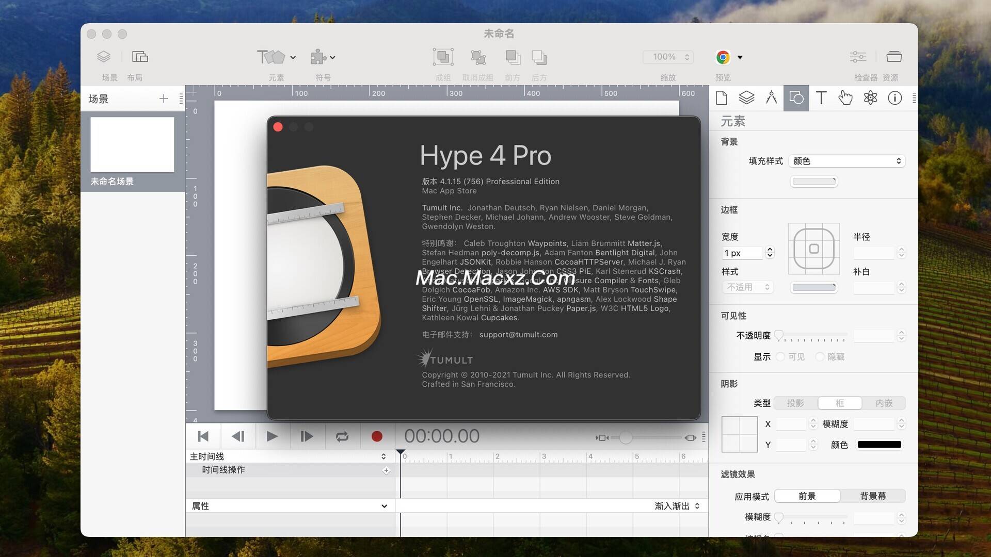Adjust the Opacity (不透明度) slider

(x=779, y=335)
